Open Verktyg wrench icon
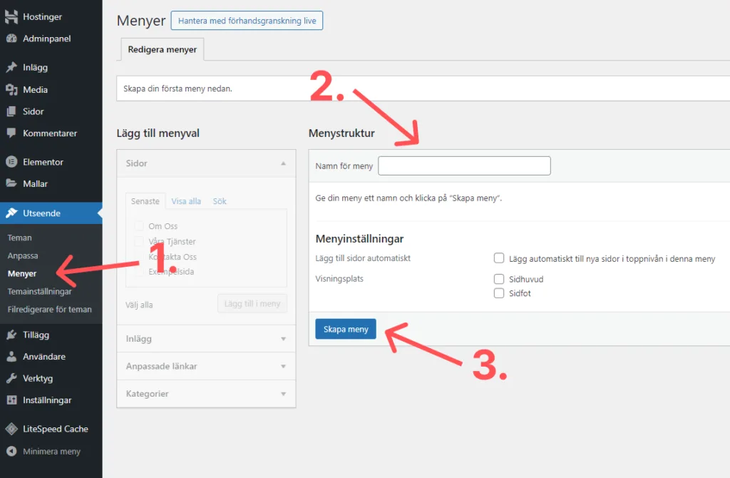The height and width of the screenshot is (478, 730). (11, 378)
